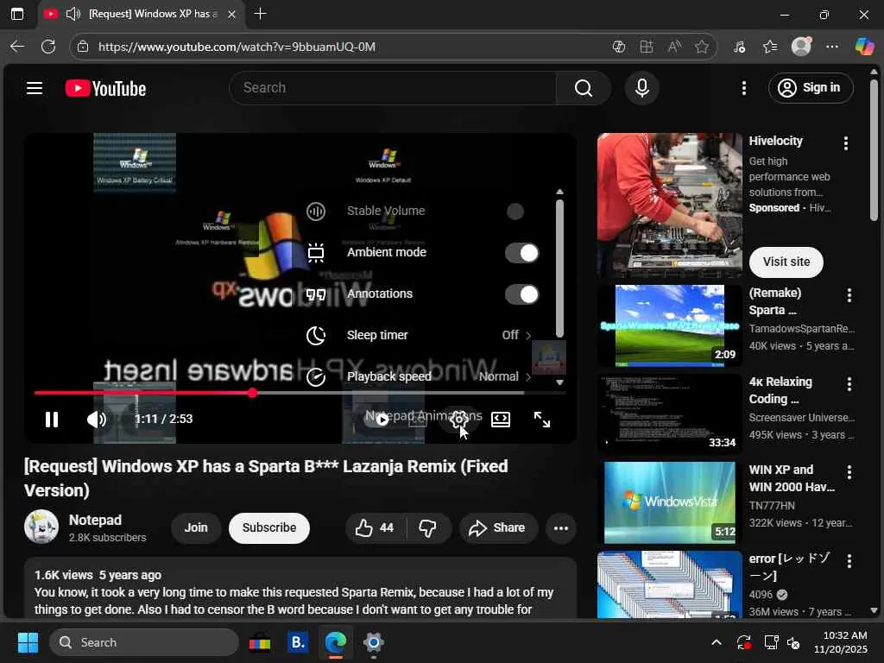The image size is (884, 663).
Task: Open the Hivelocity ad thumbnail
Action: tap(669, 205)
